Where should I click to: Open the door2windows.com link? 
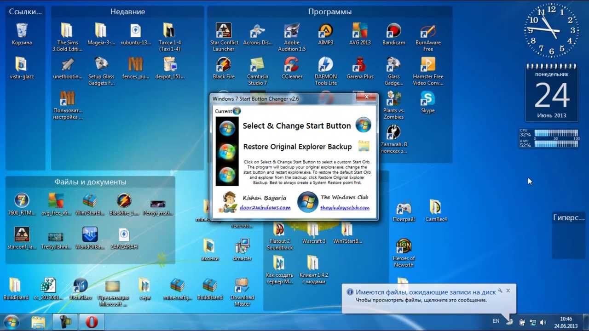tap(265, 207)
